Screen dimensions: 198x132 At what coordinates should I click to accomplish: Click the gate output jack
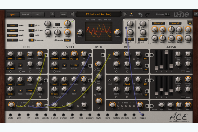point(37,115)
